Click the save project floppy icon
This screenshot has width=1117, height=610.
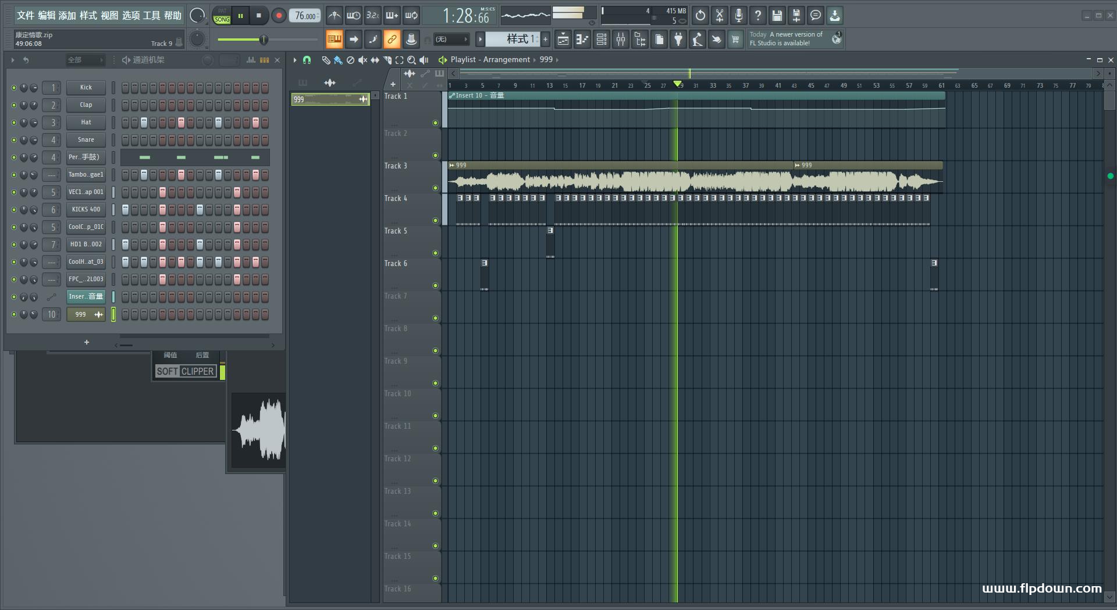pos(777,16)
